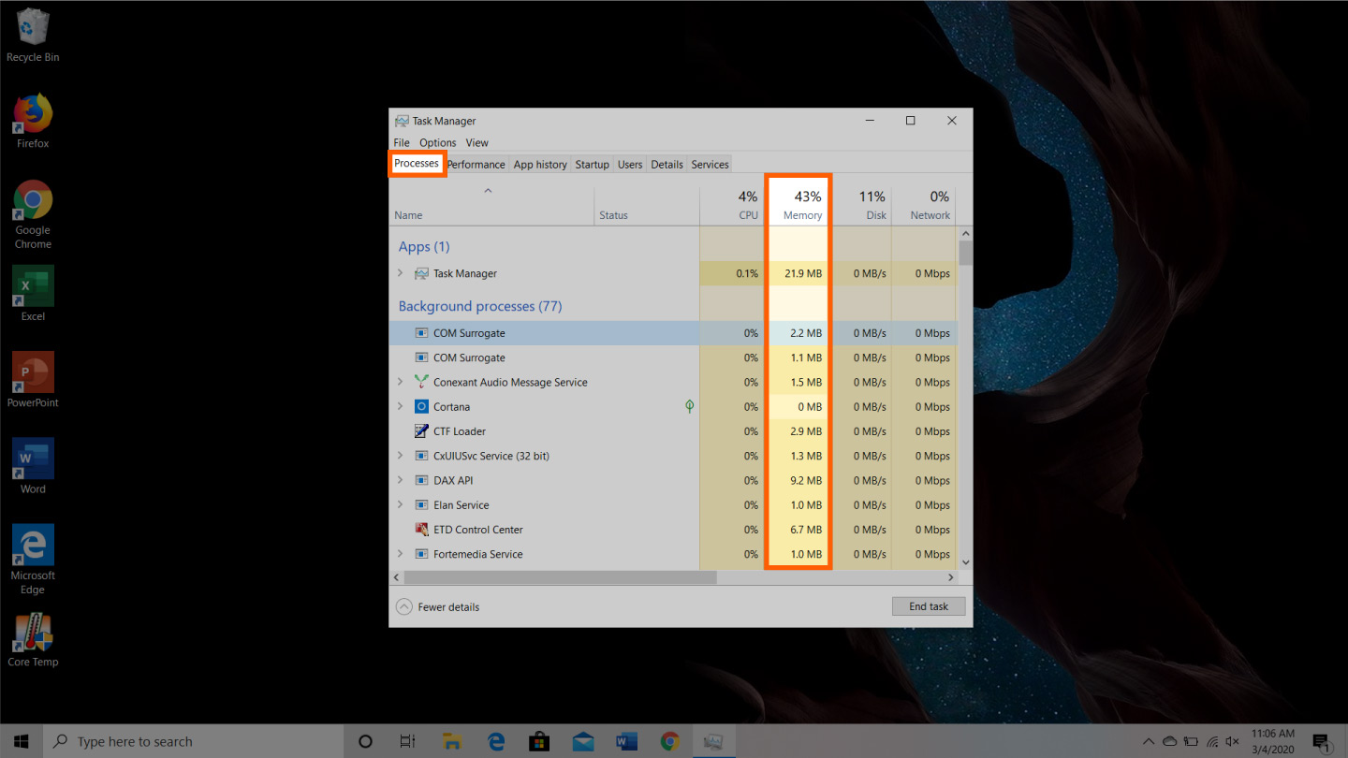Open the Options menu
1348x758 pixels.
point(436,142)
